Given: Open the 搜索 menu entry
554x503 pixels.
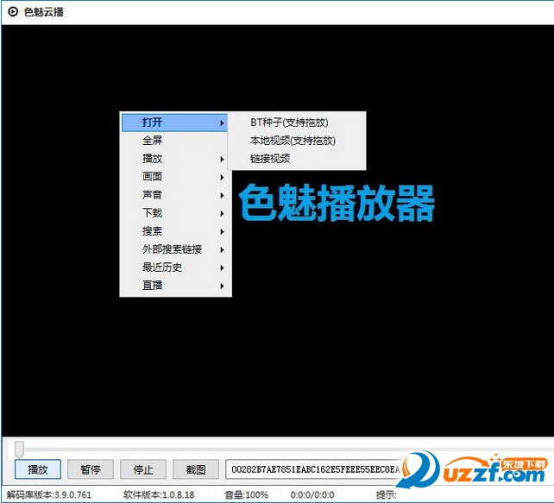Looking at the screenshot, I should (175, 231).
